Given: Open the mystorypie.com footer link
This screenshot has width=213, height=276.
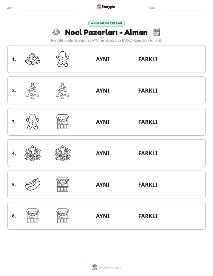Looking at the screenshot, I should pos(109,268).
